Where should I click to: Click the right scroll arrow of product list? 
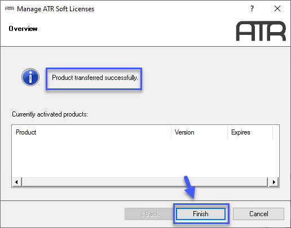(274, 182)
